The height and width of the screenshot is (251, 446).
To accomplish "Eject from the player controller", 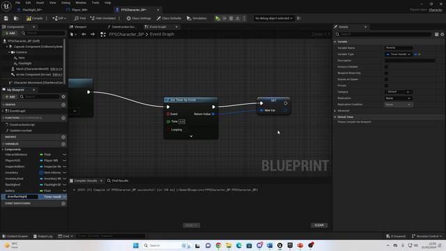I will [x=238, y=18].
